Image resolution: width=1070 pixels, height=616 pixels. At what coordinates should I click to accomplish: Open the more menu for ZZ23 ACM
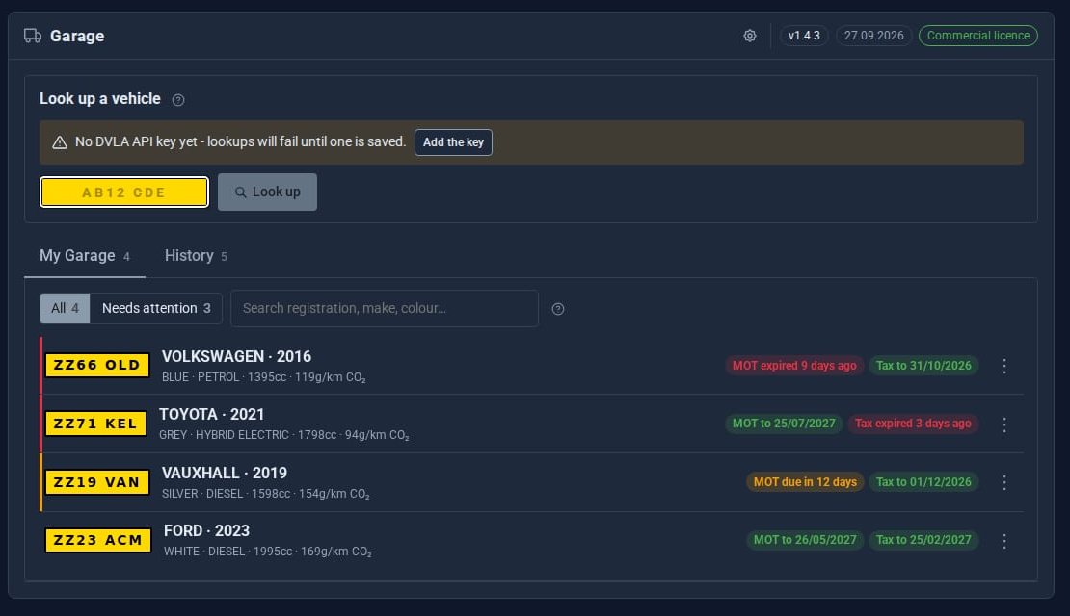[x=1003, y=540]
